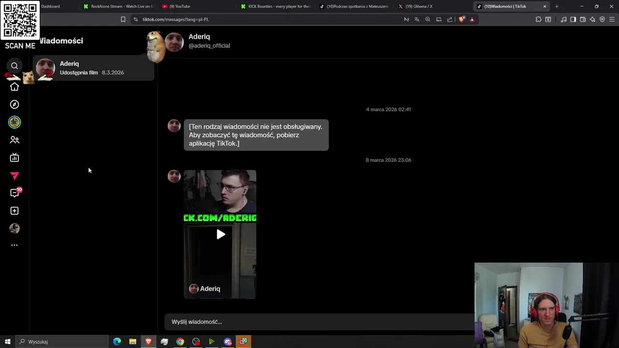Open the Messages paper plane icon
This screenshot has width=619, height=348.
15,175
